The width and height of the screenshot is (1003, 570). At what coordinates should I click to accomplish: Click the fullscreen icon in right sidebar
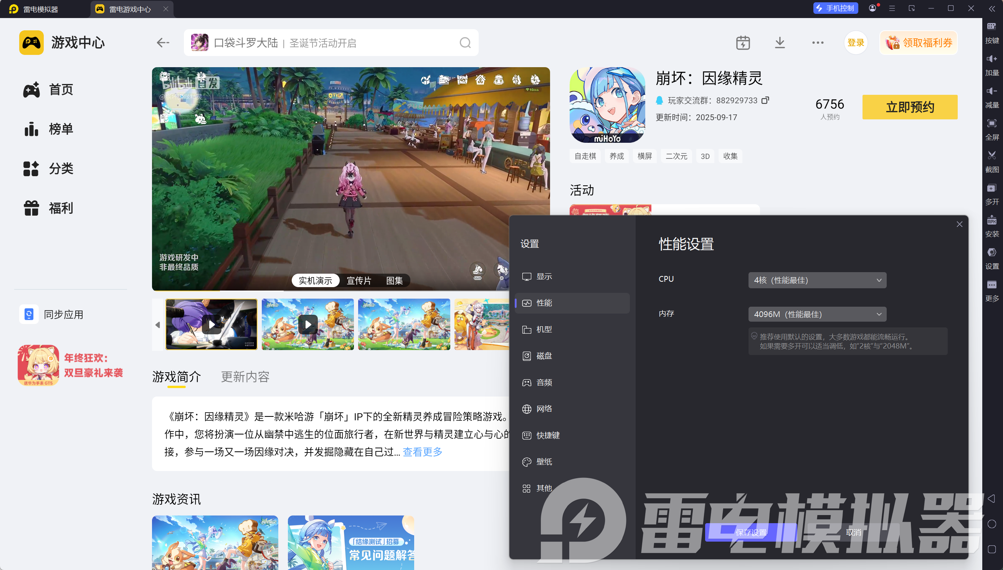(991, 124)
